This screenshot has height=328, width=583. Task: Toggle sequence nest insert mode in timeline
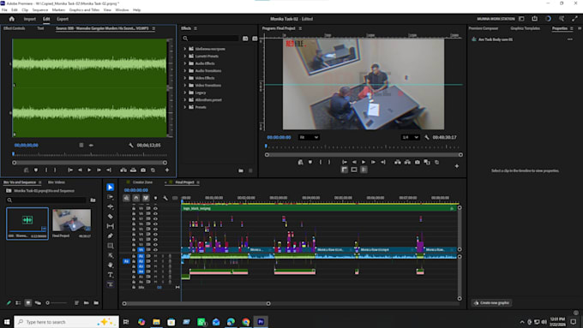(126, 199)
